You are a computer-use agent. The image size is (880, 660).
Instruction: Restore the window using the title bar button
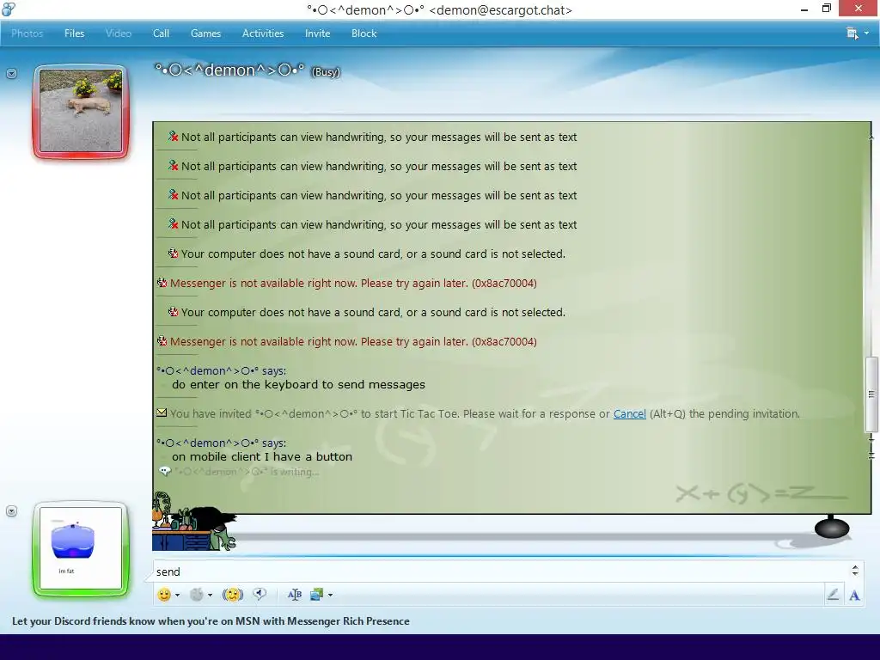pos(826,9)
